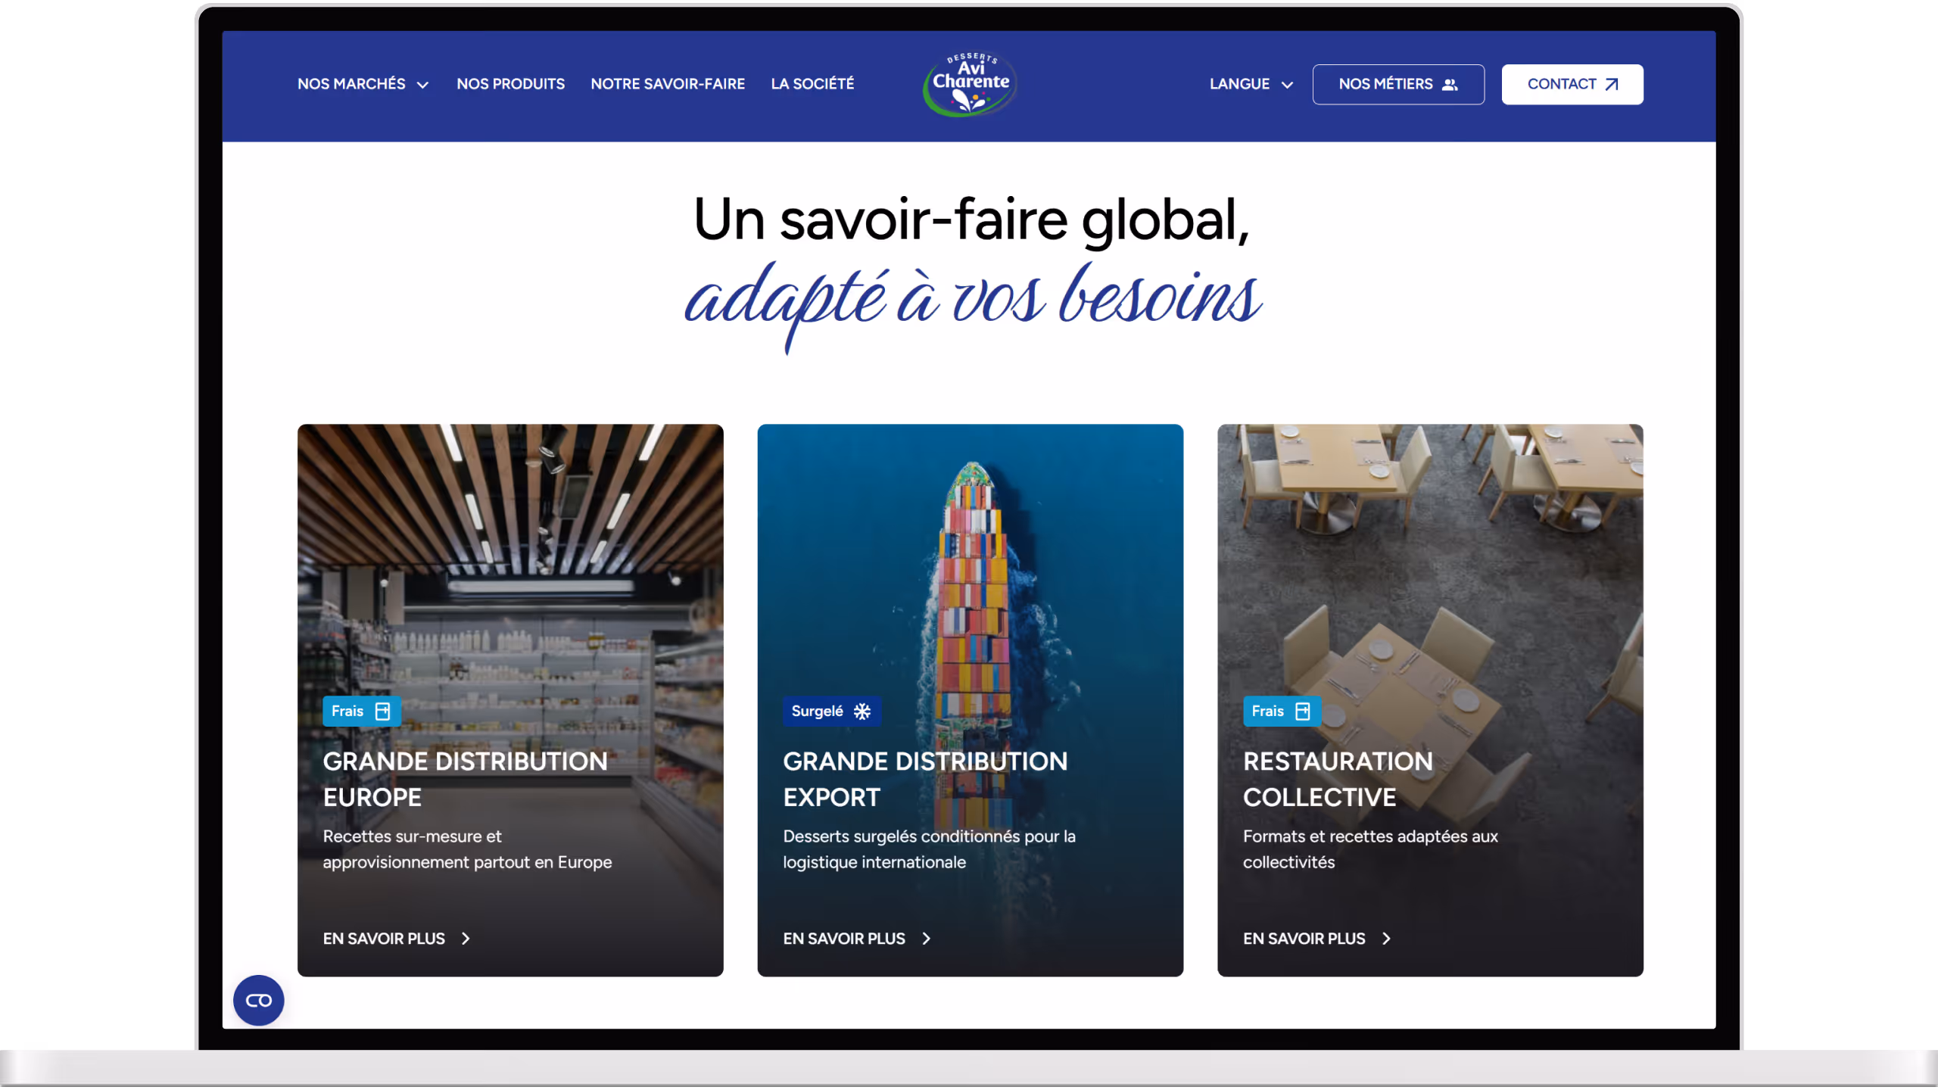The width and height of the screenshot is (1938, 1090).
Task: Select the Grande Distribution Europe card title
Action: (x=466, y=780)
